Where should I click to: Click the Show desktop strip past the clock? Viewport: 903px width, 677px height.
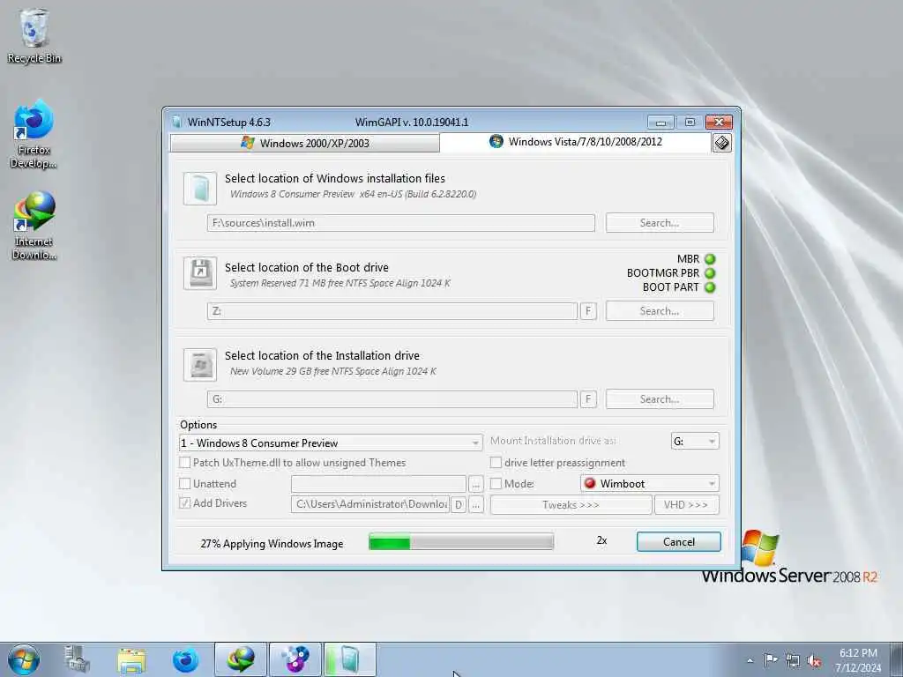click(896, 659)
